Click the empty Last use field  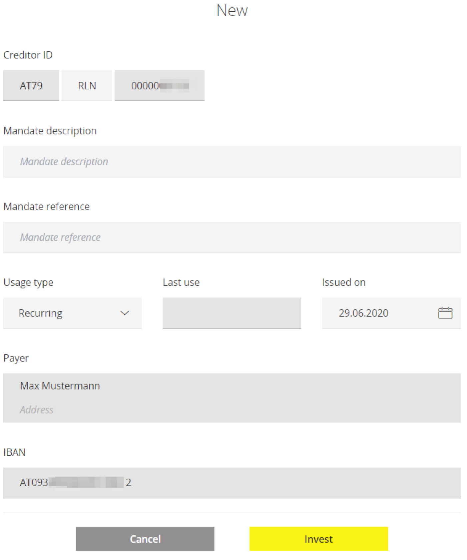(x=232, y=313)
